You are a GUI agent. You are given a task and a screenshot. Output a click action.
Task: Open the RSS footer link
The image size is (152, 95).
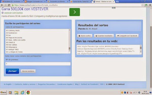tap(102, 84)
